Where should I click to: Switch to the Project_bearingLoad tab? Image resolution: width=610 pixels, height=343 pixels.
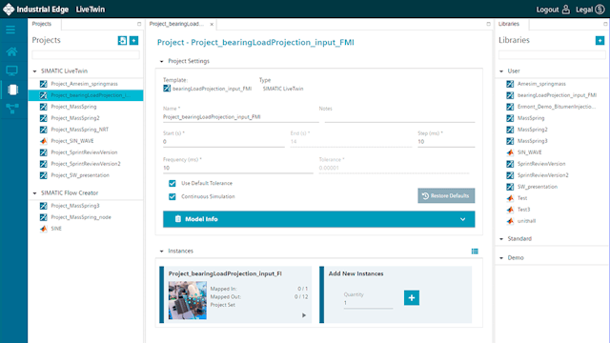pos(176,24)
